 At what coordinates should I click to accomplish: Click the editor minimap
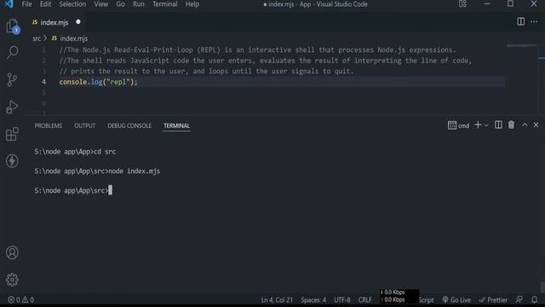521,45
